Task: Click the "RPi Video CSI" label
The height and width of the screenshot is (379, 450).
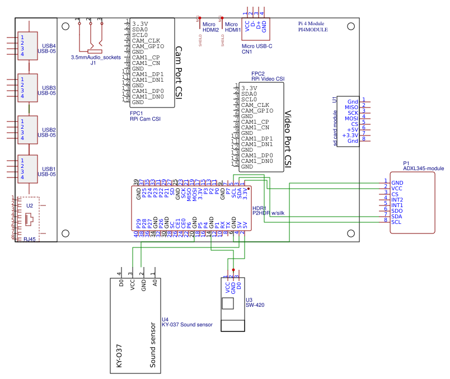Action: coord(268,79)
